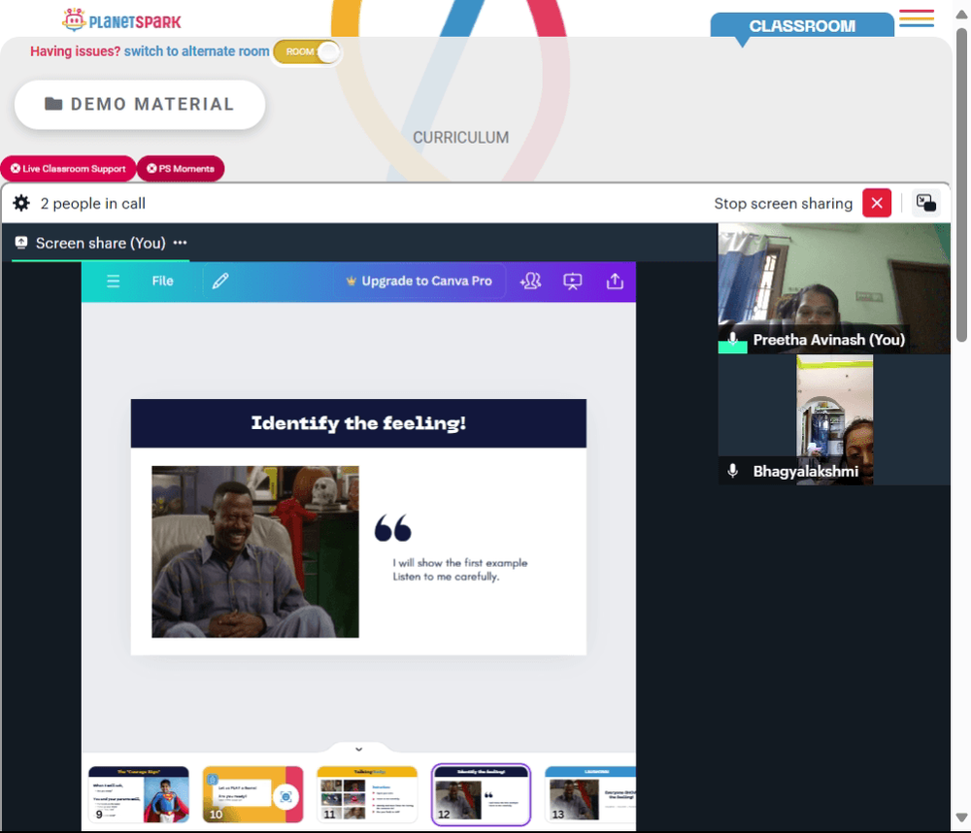Open the Canva add collaborators icon
This screenshot has width=971, height=833.
pyautogui.click(x=531, y=282)
